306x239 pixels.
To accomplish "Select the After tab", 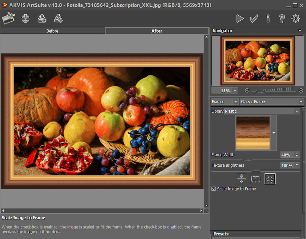I will (157, 31).
